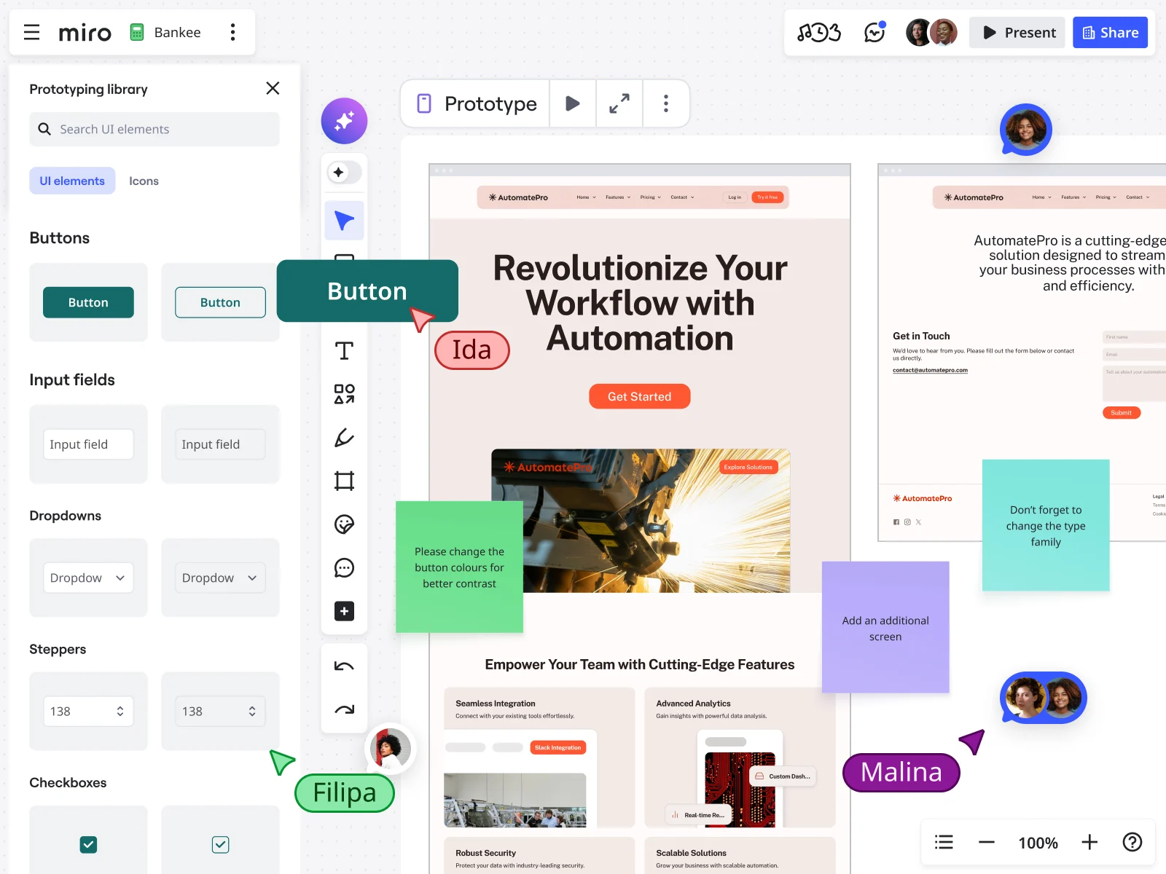This screenshot has width=1166, height=874.
Task: Open the stickers and emoji tool
Action: (x=344, y=524)
